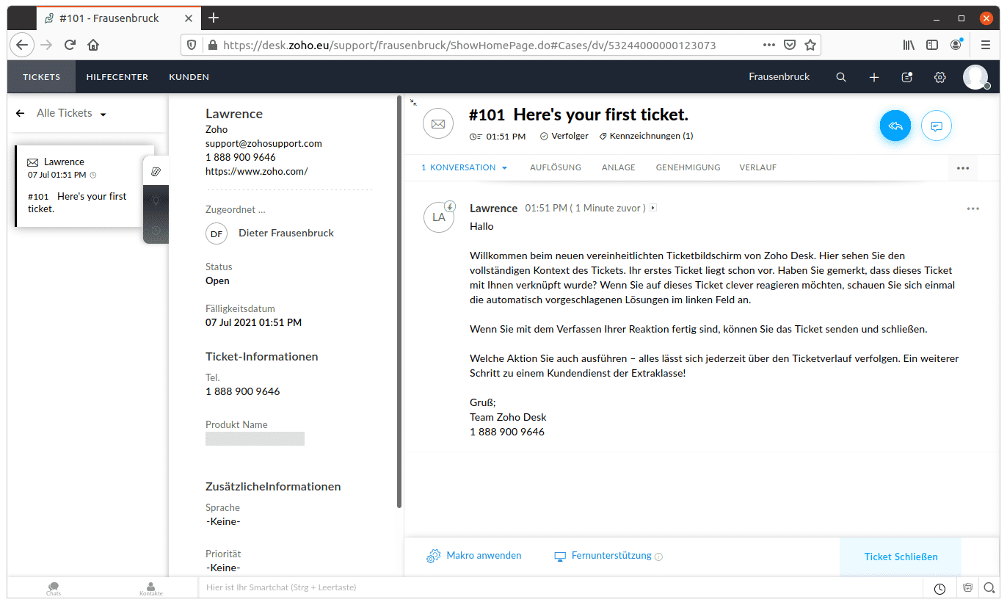The width and height of the screenshot is (1007, 605).
Task: Click three-dots overflow on the ticket tabs bar
Action: tap(963, 168)
